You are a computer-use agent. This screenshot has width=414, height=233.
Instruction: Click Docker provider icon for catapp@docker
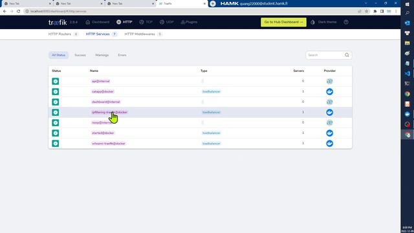[329, 91]
